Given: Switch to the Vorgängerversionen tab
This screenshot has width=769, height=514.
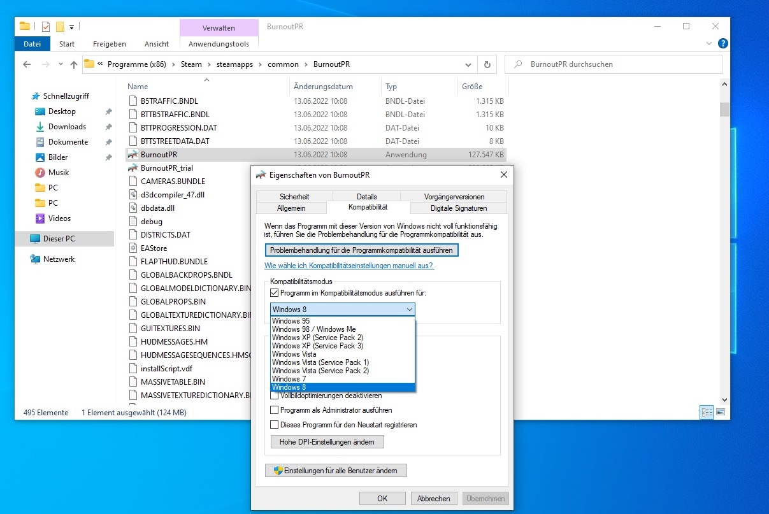Looking at the screenshot, I should coord(454,197).
